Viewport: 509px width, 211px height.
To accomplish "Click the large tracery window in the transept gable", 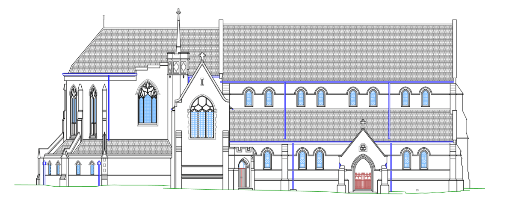I will pos(202,117).
